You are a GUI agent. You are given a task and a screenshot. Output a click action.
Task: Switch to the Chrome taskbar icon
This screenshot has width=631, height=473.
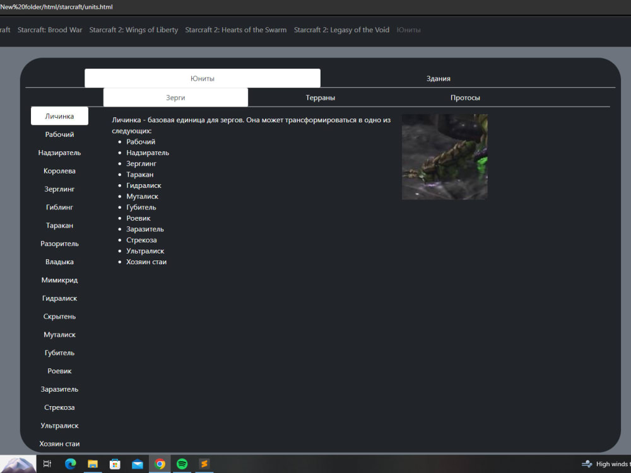click(160, 464)
